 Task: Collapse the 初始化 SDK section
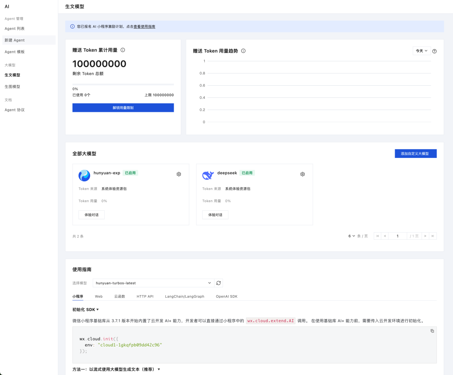pyautogui.click(x=86, y=309)
